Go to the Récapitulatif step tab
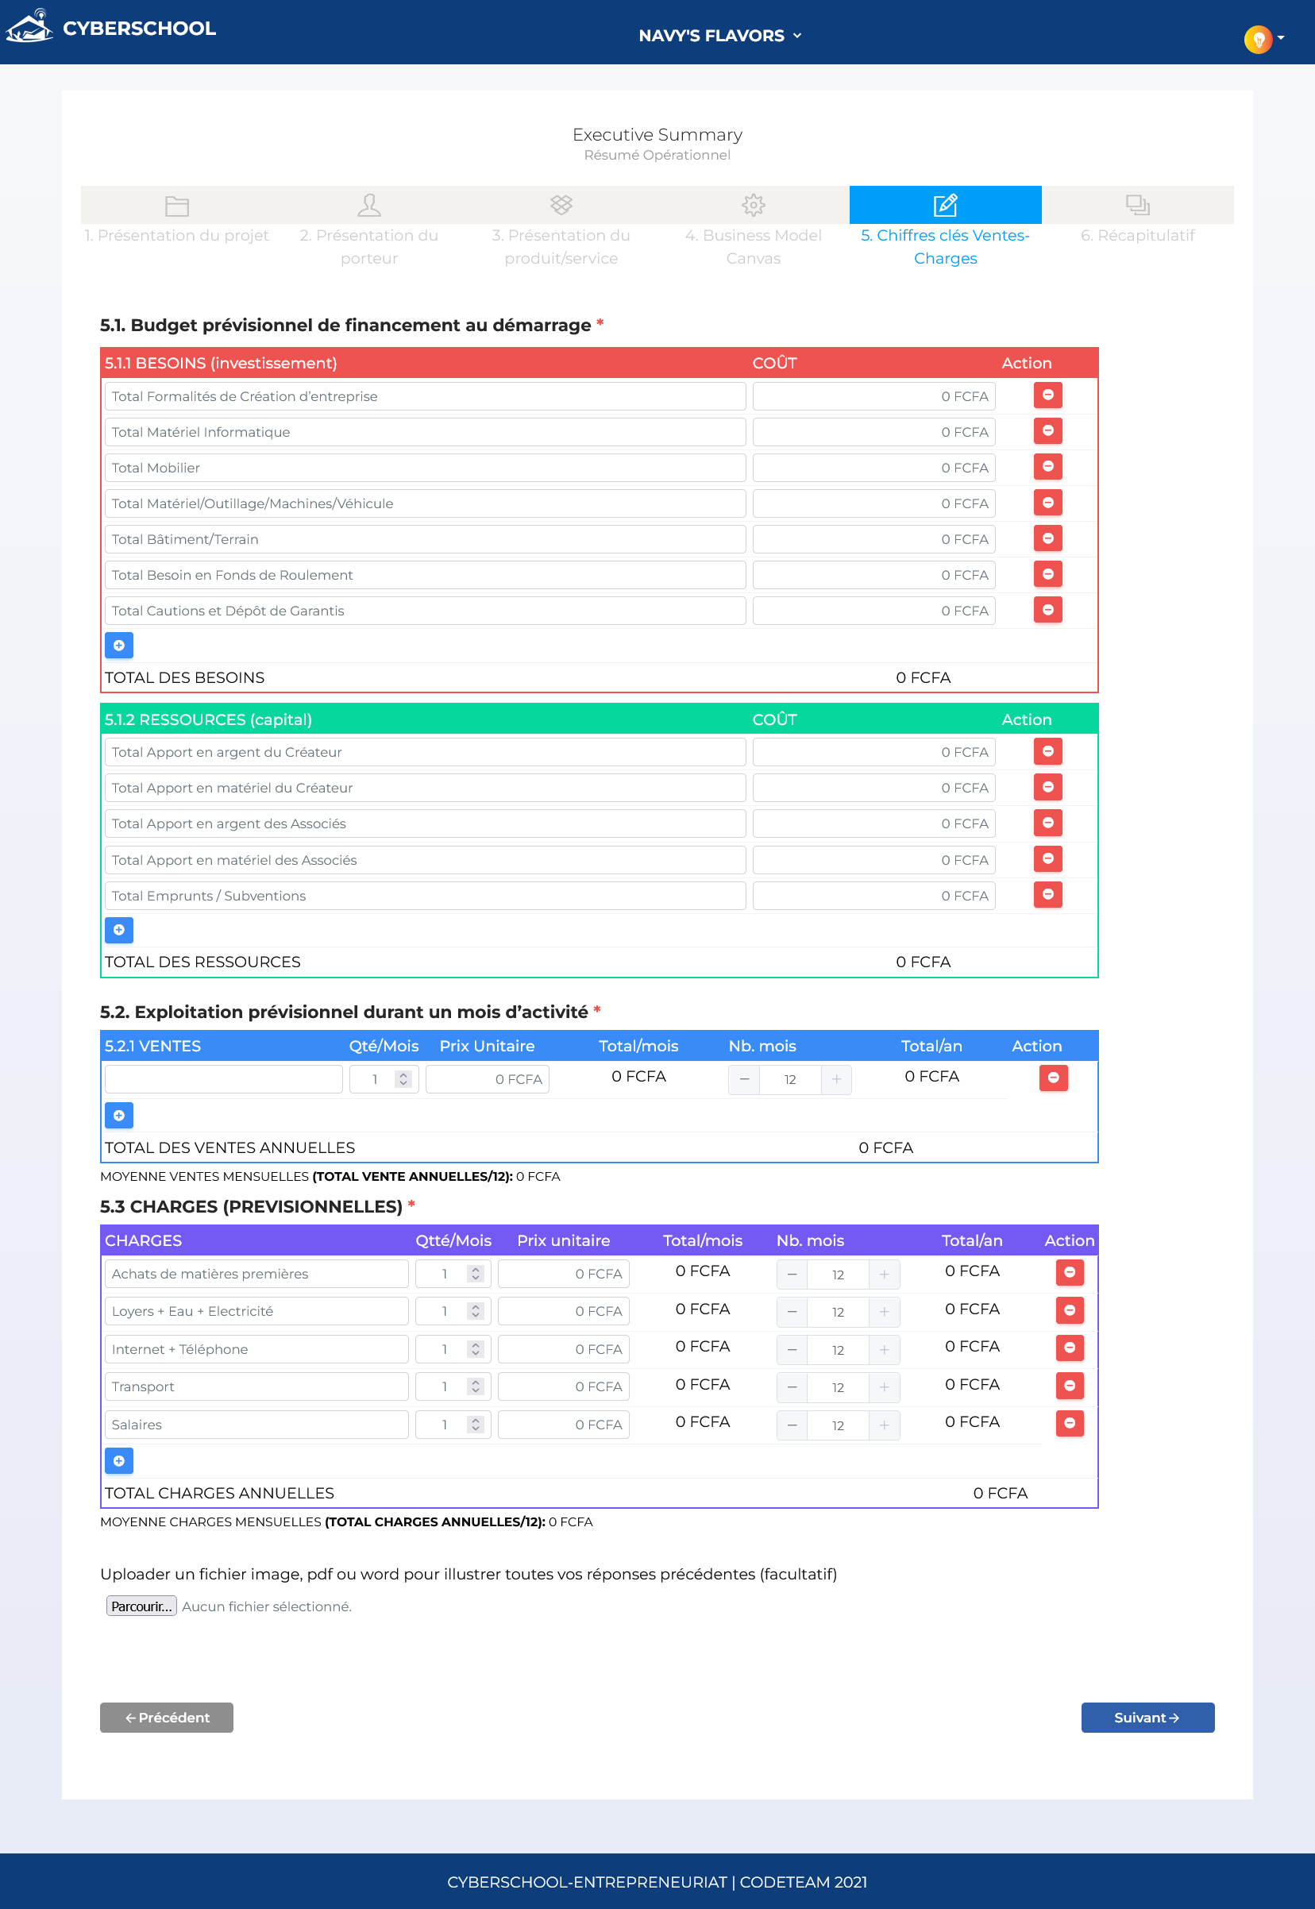Image resolution: width=1315 pixels, height=1909 pixels. coord(1137,218)
